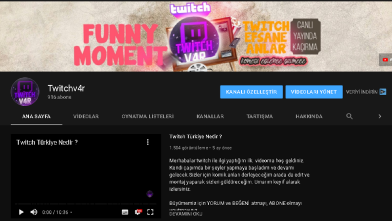This screenshot has width=392, height=221.
Task: Click the Twitchv4r channel name
Action: click(x=66, y=88)
